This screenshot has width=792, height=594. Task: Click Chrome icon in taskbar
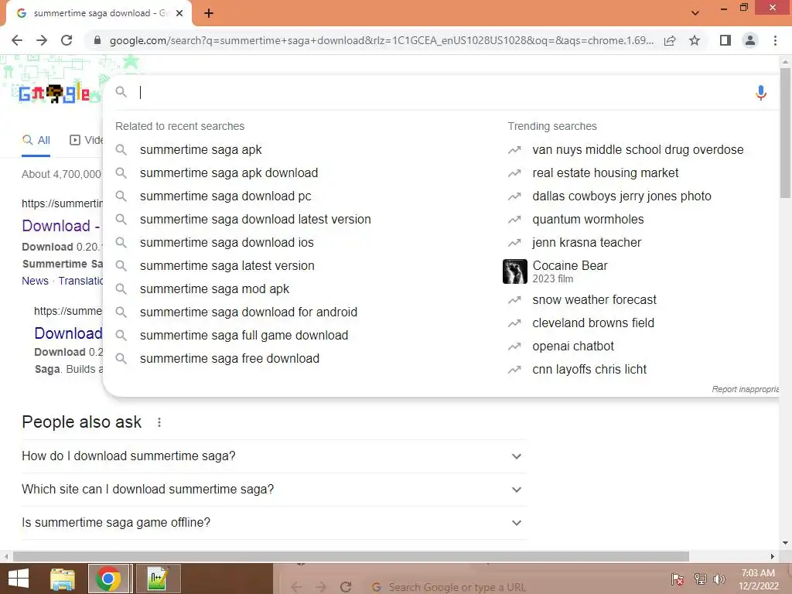coord(108,579)
